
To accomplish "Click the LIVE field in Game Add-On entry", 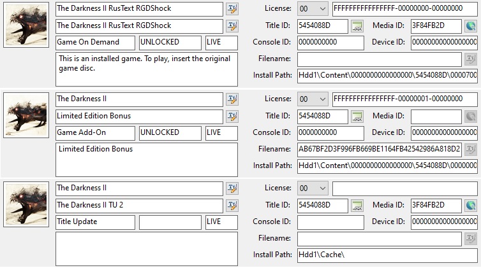I will [221, 133].
